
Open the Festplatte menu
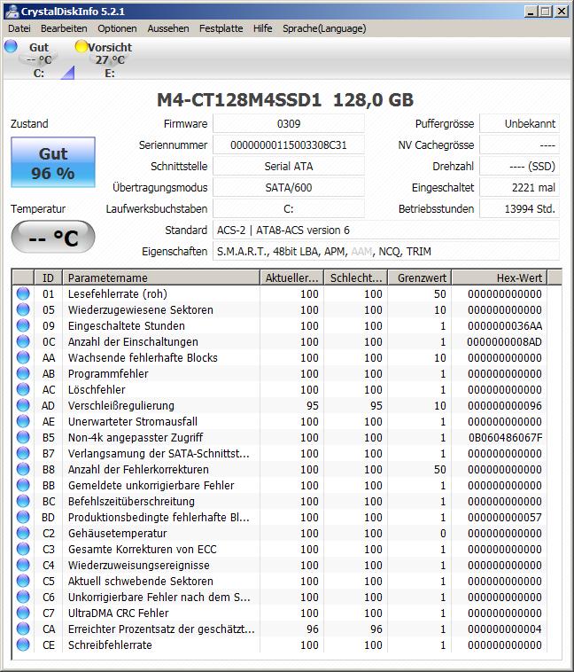pos(221,28)
